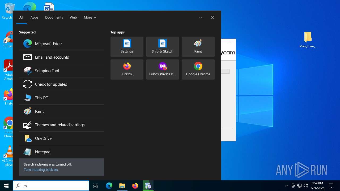
Task: Open Firefox Private Browsing tile
Action: click(x=163, y=70)
